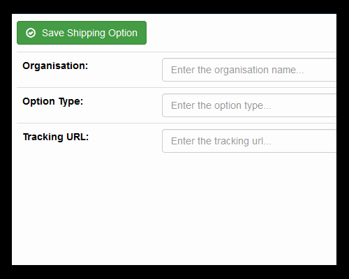
Task: Click the divider between Organisation and Option Type
Action: [x=177, y=87]
